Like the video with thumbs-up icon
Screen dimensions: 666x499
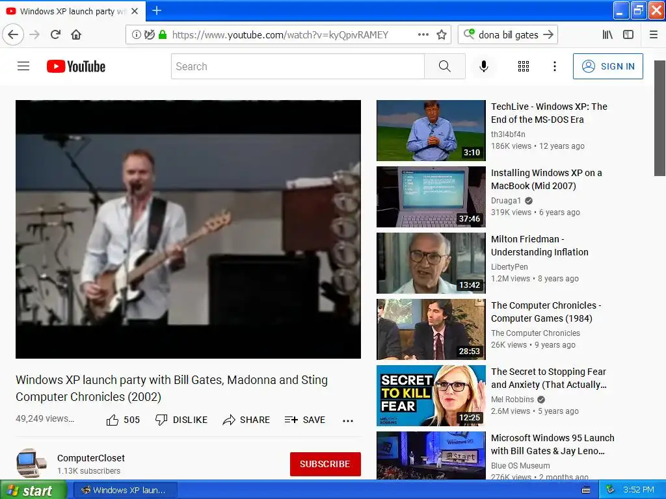point(113,420)
